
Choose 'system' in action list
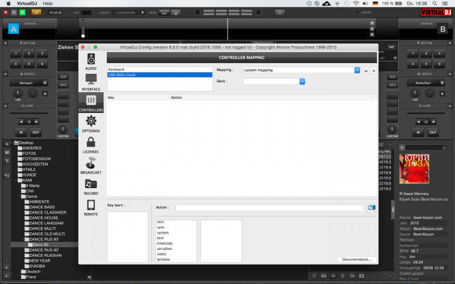pyautogui.click(x=163, y=233)
